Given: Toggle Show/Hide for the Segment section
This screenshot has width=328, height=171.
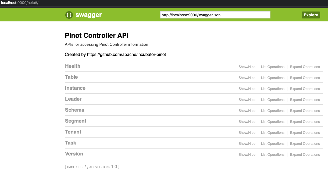Looking at the screenshot, I should coord(247,122).
